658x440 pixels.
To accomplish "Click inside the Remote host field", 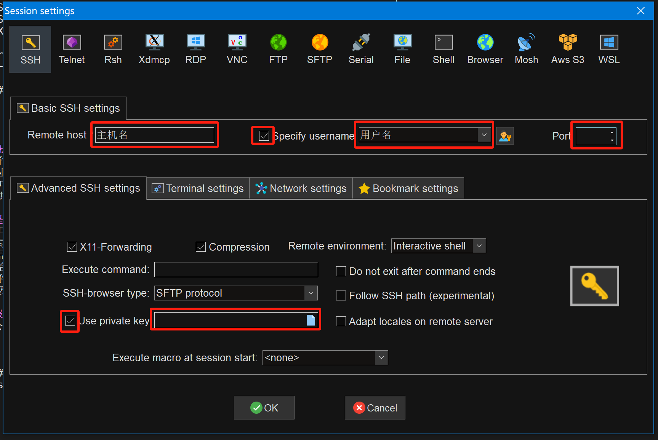I will (154, 135).
